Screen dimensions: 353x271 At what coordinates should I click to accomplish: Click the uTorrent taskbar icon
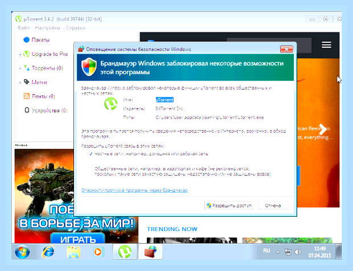pos(125,251)
